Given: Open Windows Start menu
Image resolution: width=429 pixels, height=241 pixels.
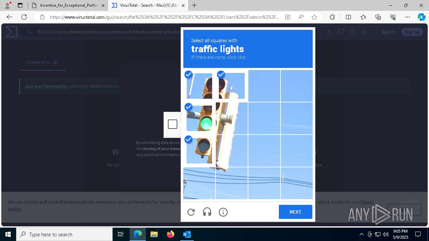Looking at the screenshot, I should pyautogui.click(x=8, y=234).
